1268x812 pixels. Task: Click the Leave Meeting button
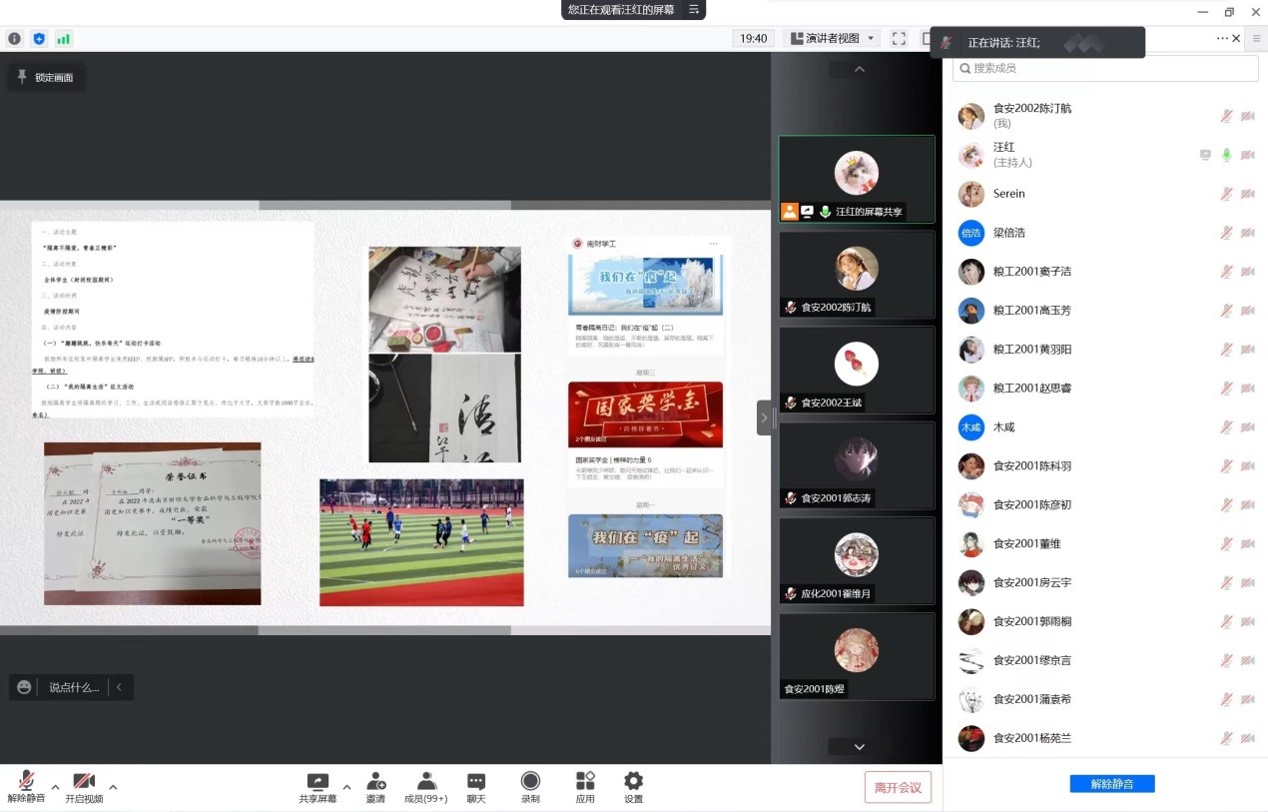coord(898,787)
